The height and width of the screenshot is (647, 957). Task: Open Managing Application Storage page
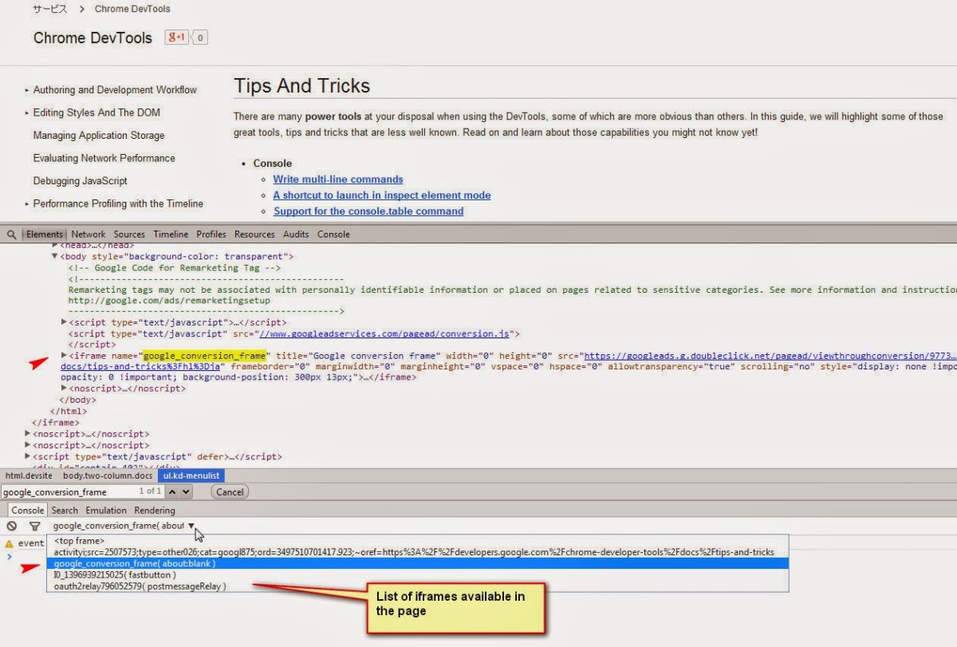99,136
